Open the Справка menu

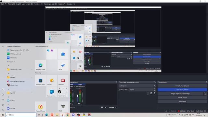[71, 4]
